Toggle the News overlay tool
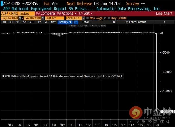The image size is (175, 127). tap(93, 26)
